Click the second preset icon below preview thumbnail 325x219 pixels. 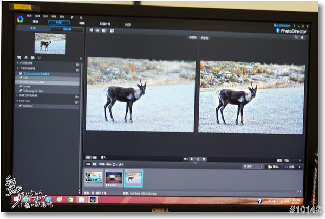(26, 57)
